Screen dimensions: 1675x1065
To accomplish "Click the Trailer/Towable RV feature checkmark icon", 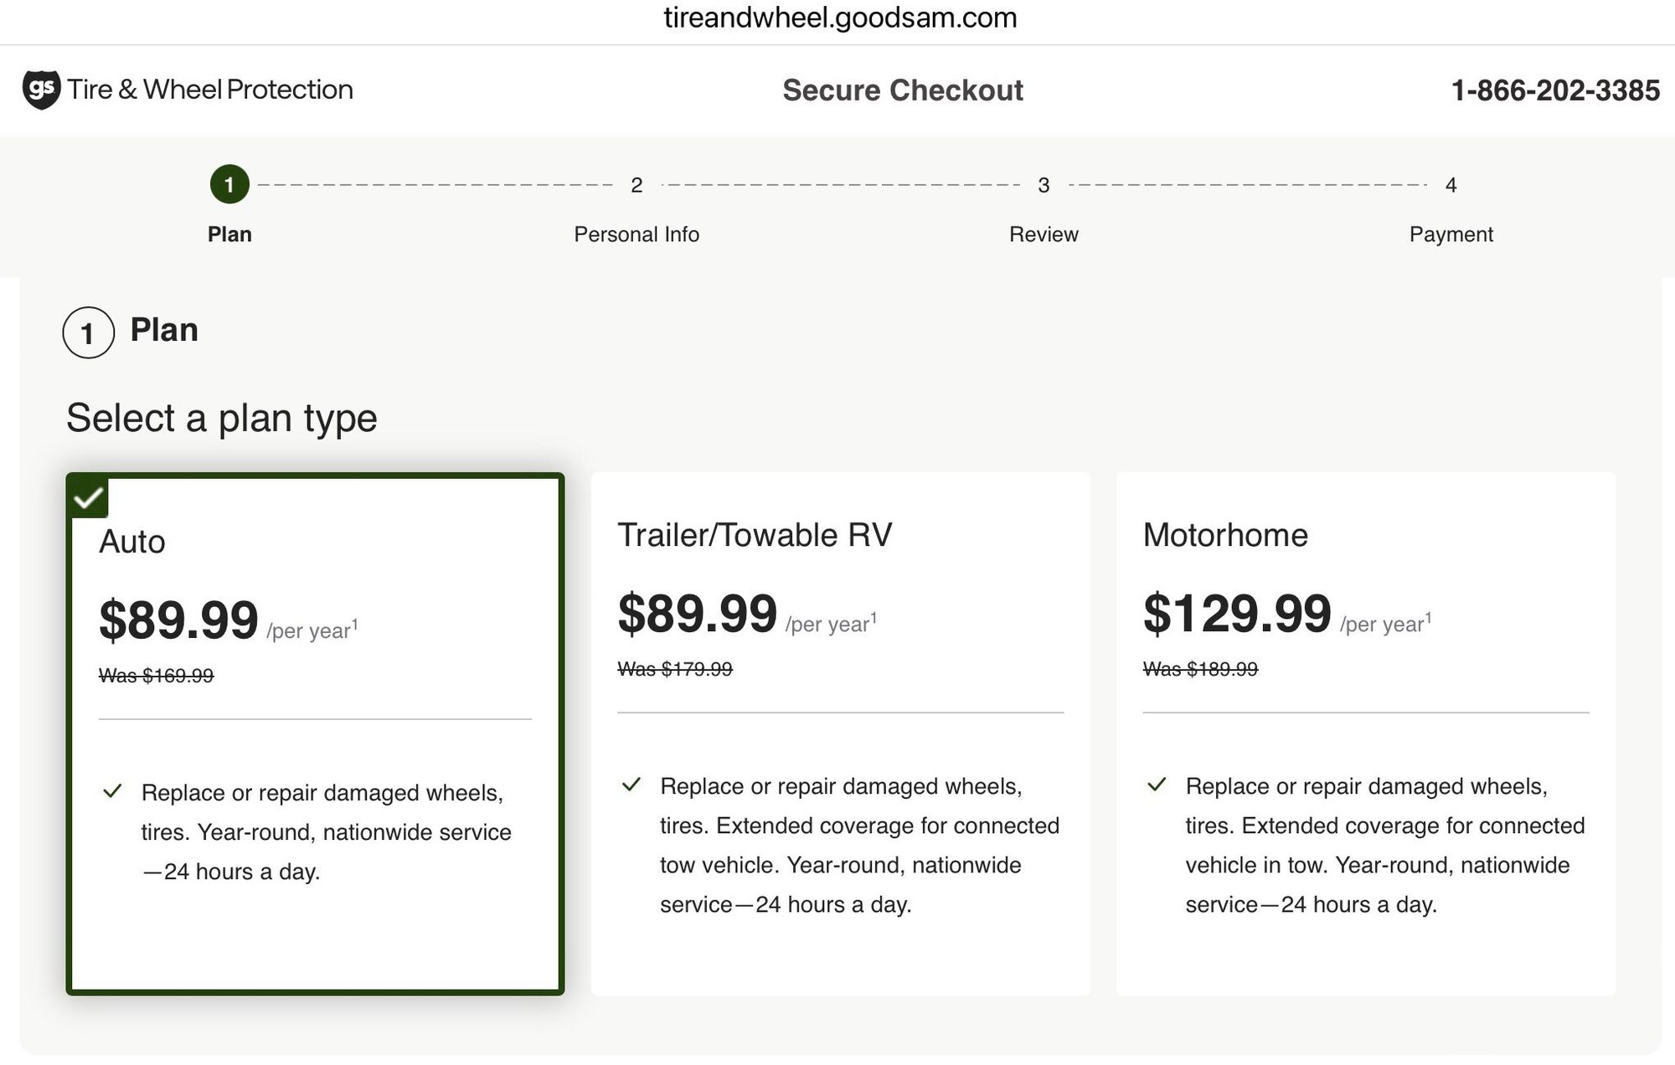I will pos(631,785).
